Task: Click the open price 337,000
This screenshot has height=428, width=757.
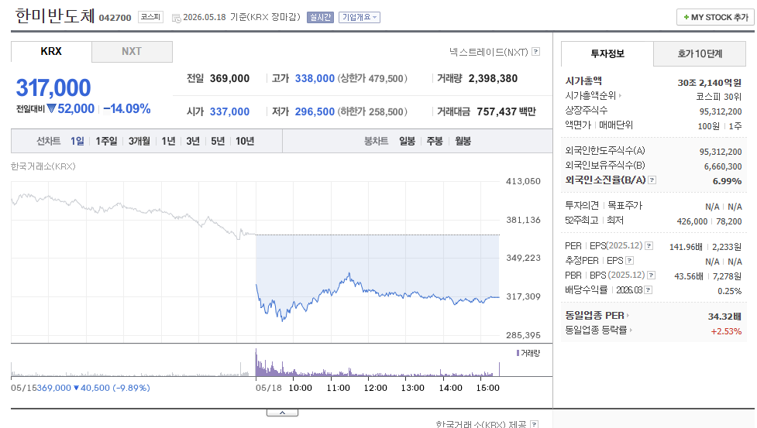Action: 230,111
